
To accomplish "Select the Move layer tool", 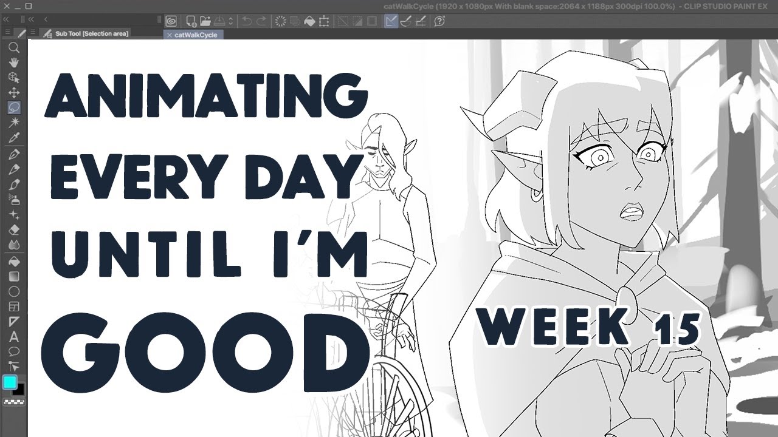I will [x=13, y=93].
